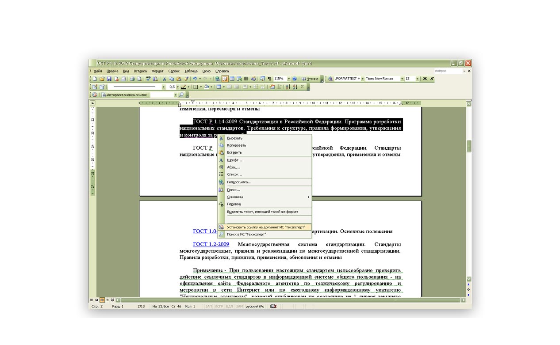Save the document with the floppy icon
This screenshot has height=345, width=560.
point(109,79)
